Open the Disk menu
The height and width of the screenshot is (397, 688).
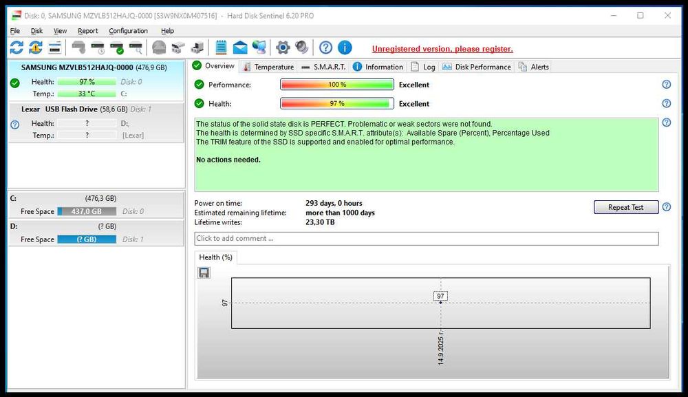(37, 31)
